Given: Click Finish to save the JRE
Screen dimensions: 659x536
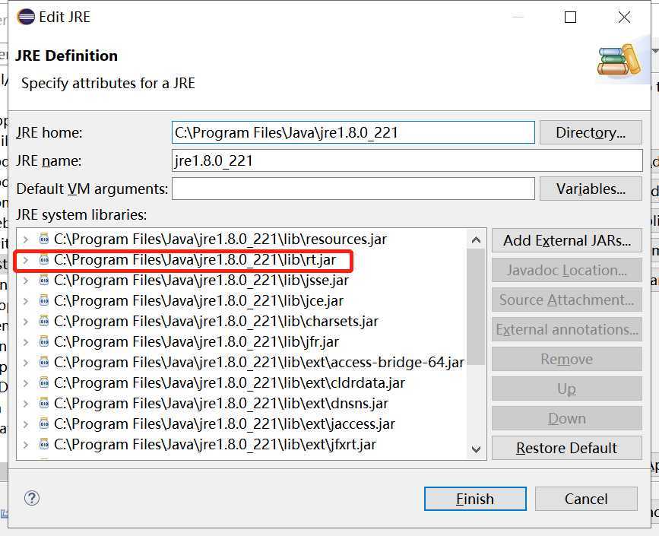Looking at the screenshot, I should click(x=475, y=499).
